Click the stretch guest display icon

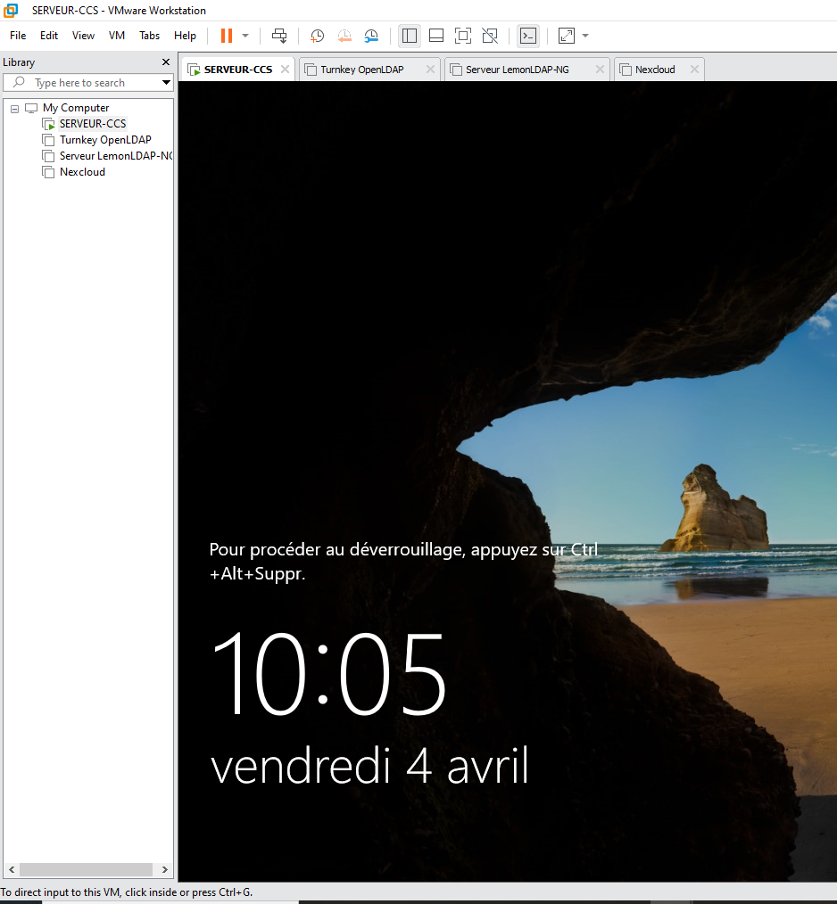(x=567, y=36)
